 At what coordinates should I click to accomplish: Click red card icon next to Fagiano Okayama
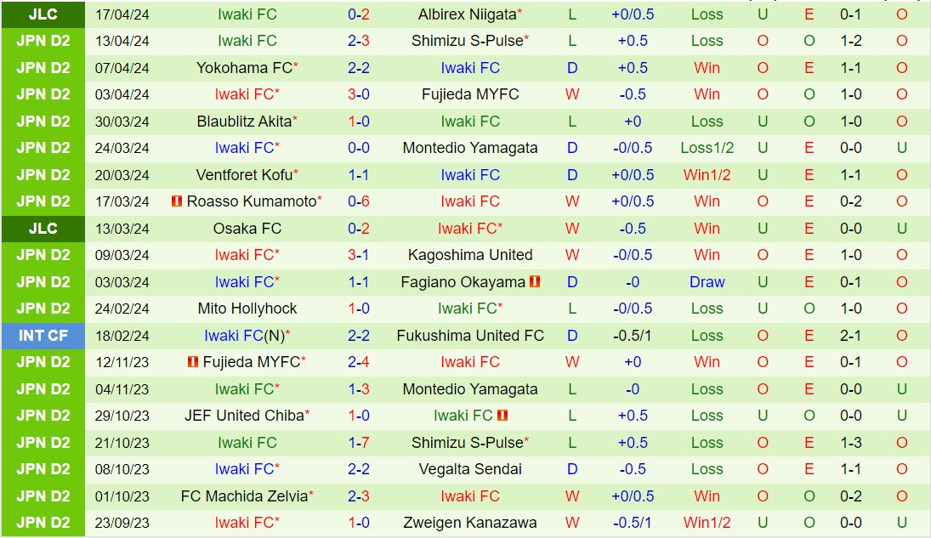coord(535,281)
